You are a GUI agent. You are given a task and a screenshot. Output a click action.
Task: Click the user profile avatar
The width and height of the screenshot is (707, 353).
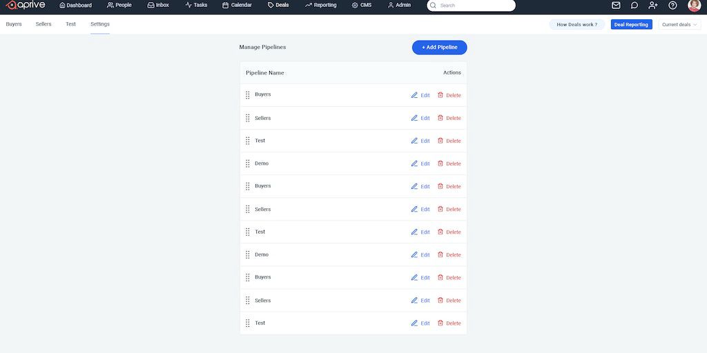pyautogui.click(x=694, y=6)
